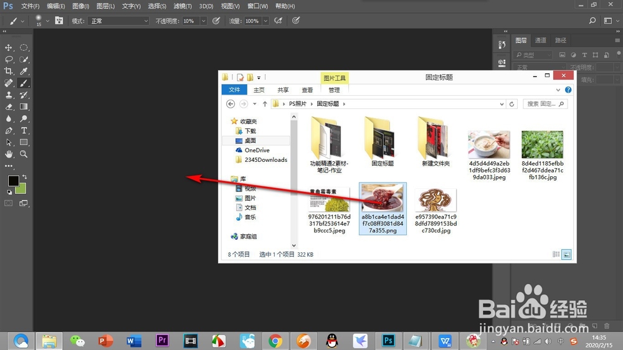Open the History panel icon
Image resolution: width=623 pixels, height=350 pixels.
502,45
